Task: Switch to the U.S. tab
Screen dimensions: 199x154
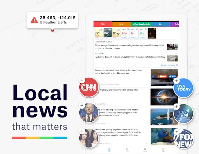Action: 121,24
